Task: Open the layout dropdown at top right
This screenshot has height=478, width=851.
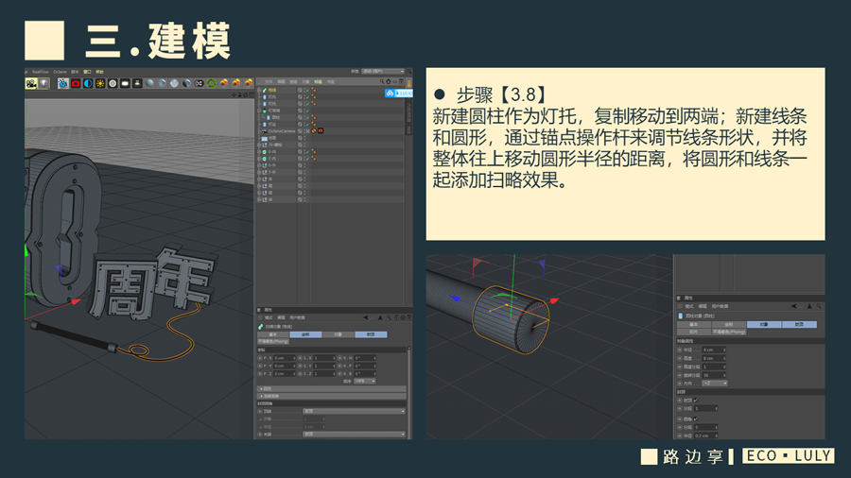Action: pos(383,72)
